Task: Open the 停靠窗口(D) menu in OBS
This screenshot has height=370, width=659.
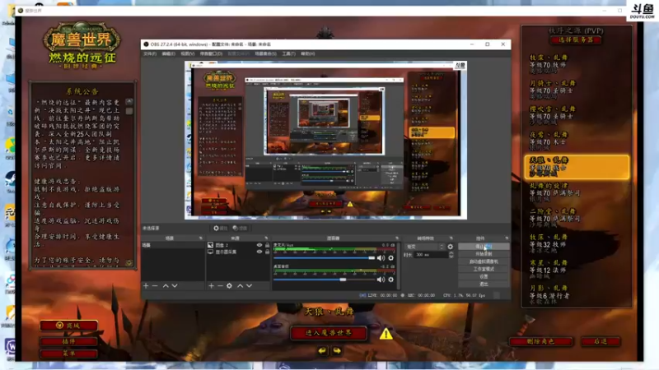Action: 211,53
